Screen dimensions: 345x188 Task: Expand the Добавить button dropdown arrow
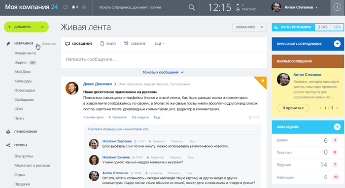click(x=42, y=27)
